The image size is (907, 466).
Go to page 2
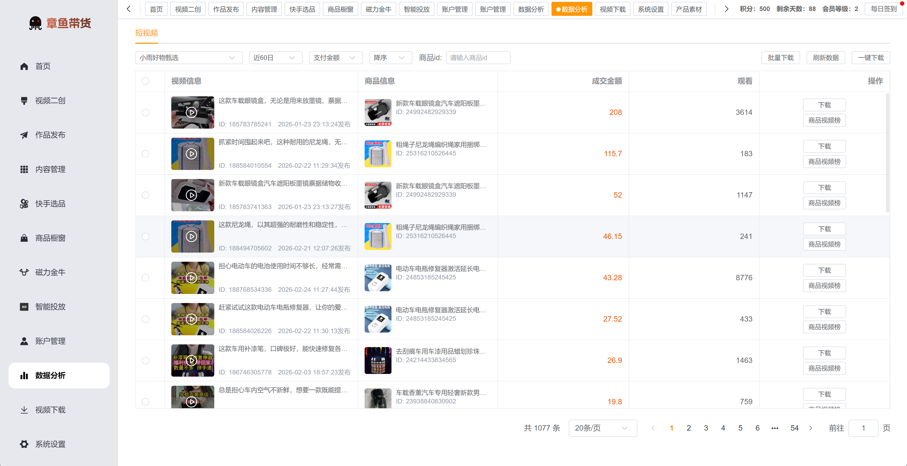(689, 428)
